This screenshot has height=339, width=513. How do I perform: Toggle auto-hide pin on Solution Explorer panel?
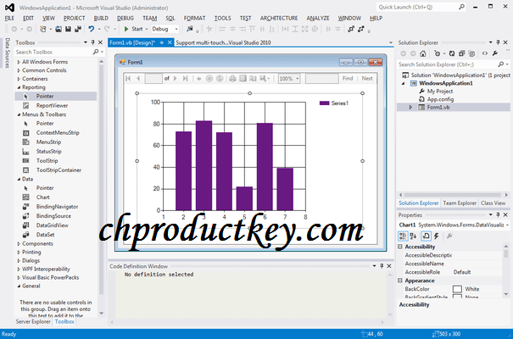coord(498,42)
